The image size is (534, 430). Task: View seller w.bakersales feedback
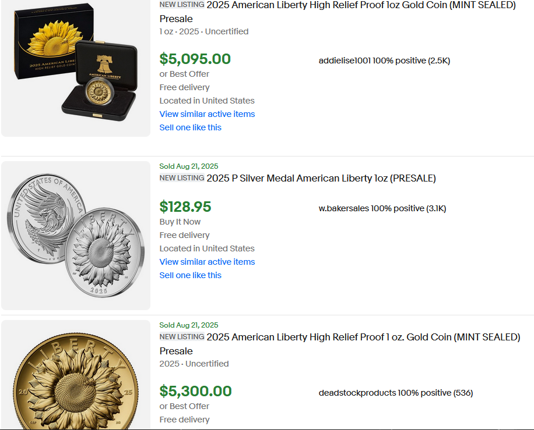(x=382, y=208)
